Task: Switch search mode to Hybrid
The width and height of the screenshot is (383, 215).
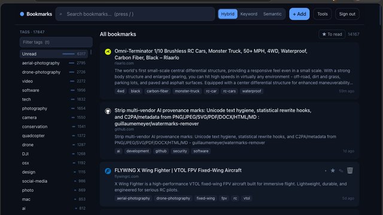Action: tap(227, 14)
